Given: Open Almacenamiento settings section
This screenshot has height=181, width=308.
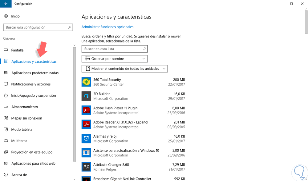Looking at the screenshot, I should click(25, 107).
